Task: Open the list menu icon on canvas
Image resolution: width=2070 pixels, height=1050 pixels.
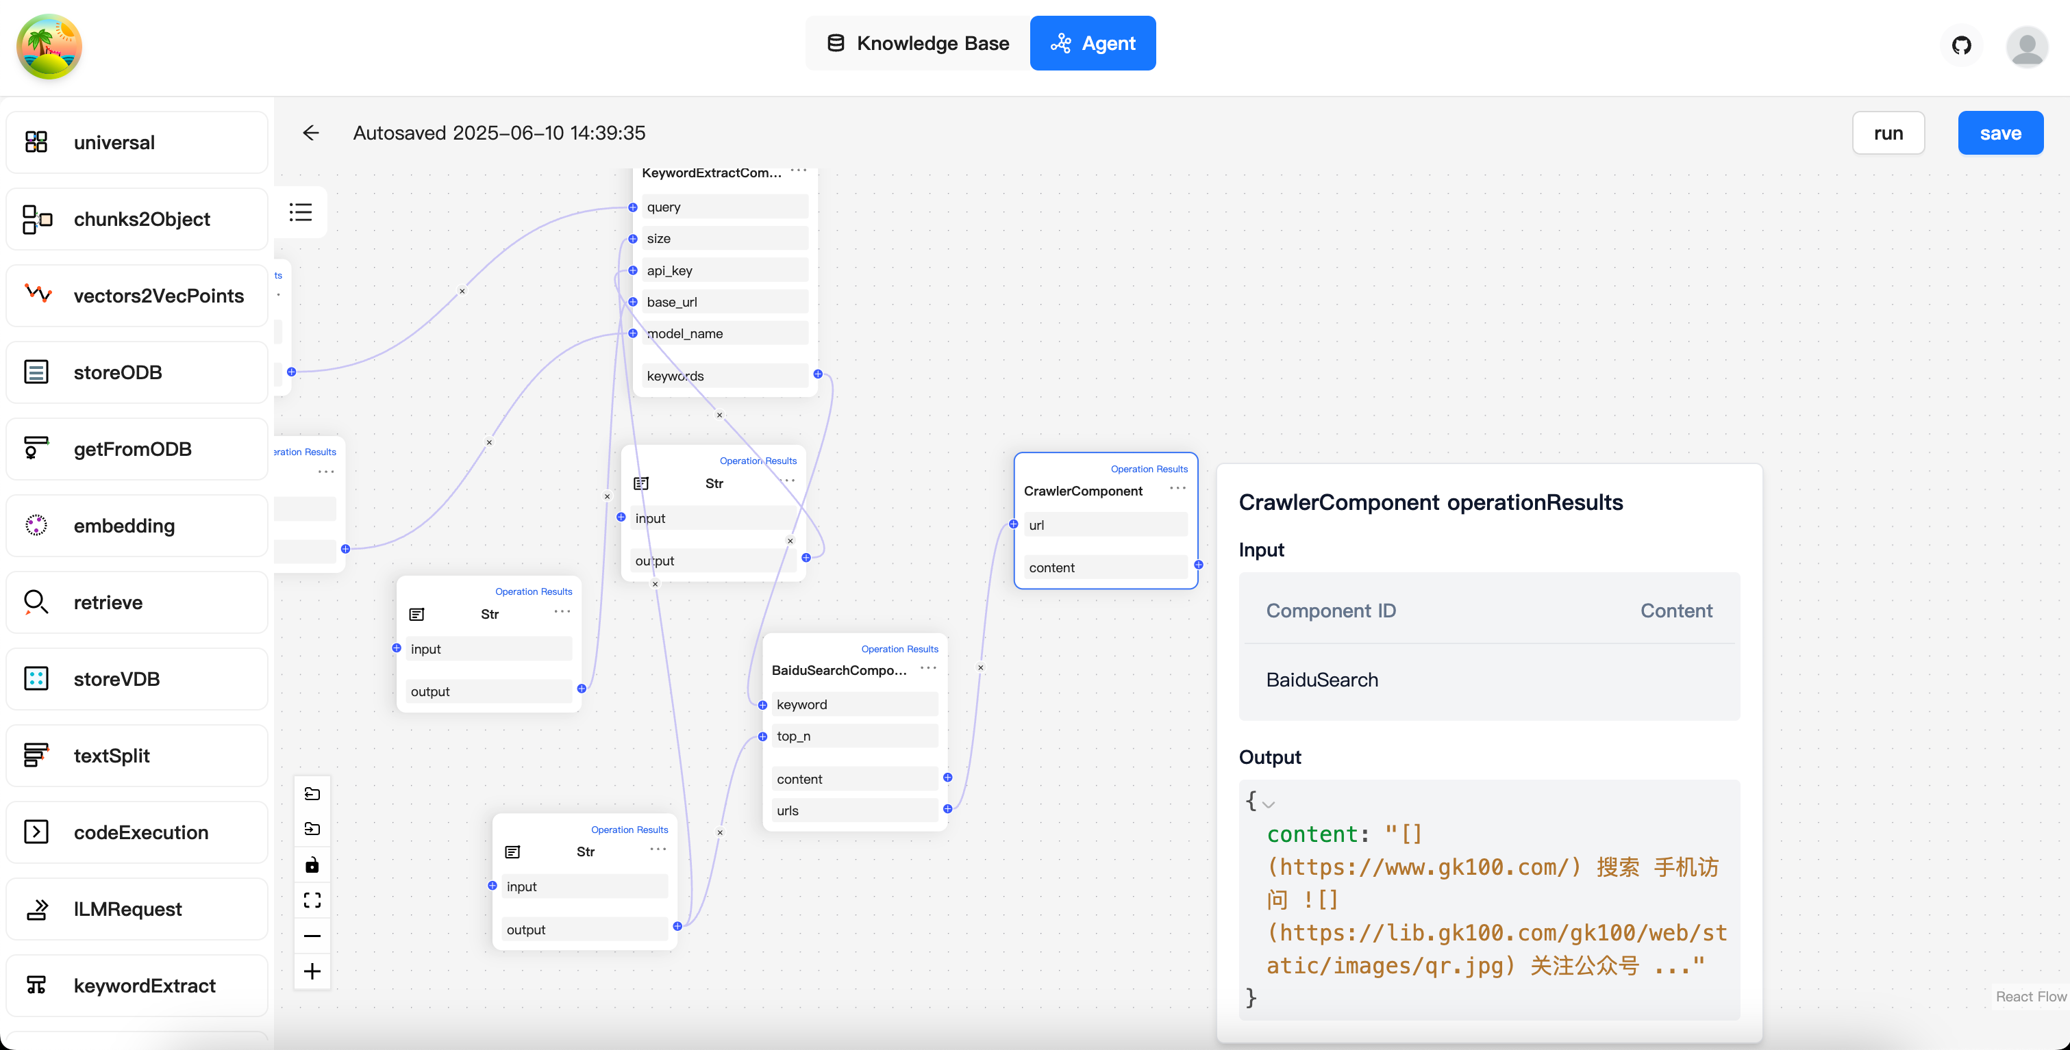Action: click(301, 212)
